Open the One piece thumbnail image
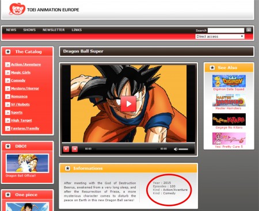This screenshot has height=211, width=259. click(x=27, y=206)
